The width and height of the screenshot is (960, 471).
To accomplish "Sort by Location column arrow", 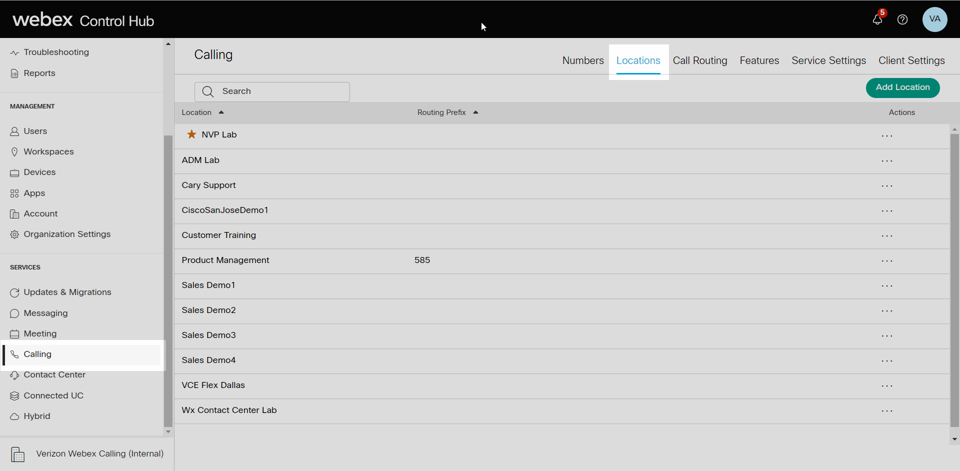I will coord(221,112).
